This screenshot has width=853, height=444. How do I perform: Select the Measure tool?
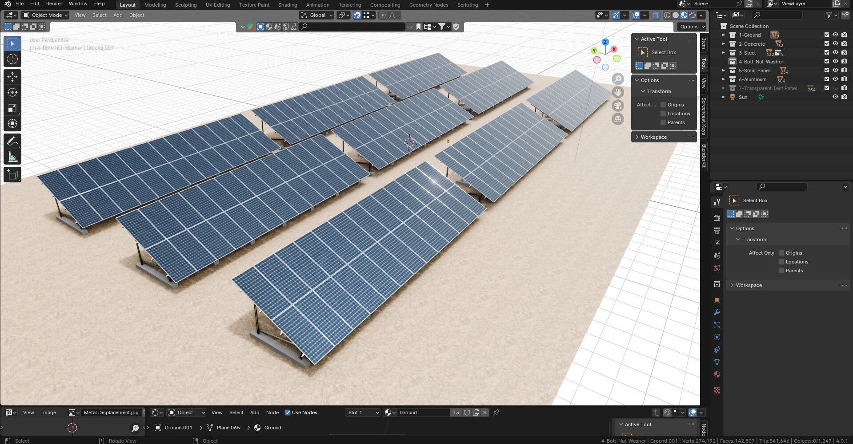pos(12,157)
